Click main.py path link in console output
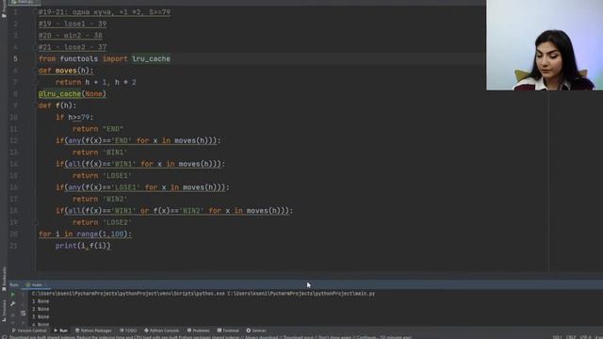Viewport: 603px width, 339px height. pos(301,294)
